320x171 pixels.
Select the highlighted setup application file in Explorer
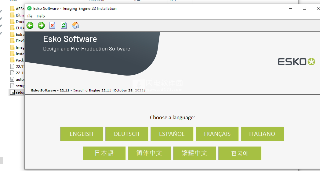[17, 92]
